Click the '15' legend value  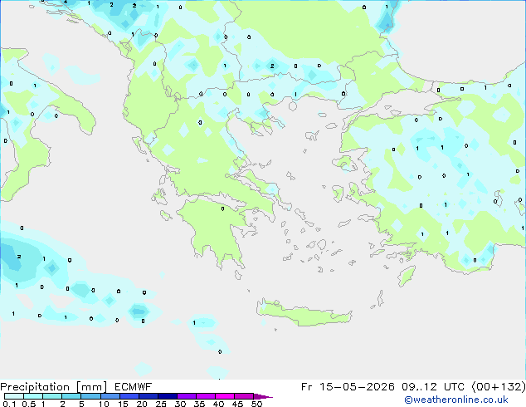tap(123, 404)
